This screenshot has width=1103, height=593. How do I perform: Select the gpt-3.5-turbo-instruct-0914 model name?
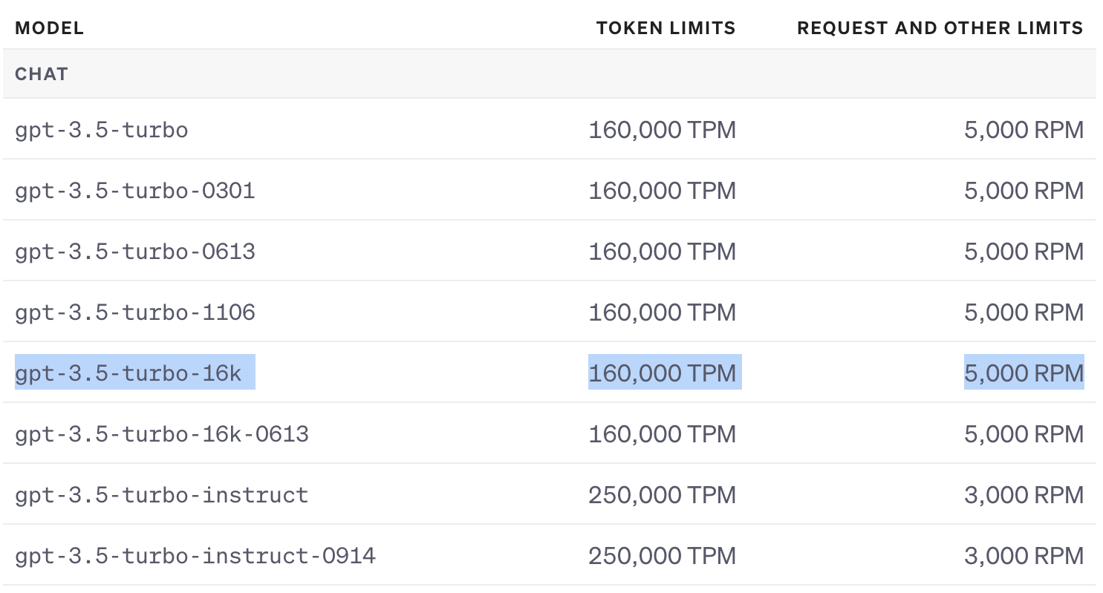point(195,556)
